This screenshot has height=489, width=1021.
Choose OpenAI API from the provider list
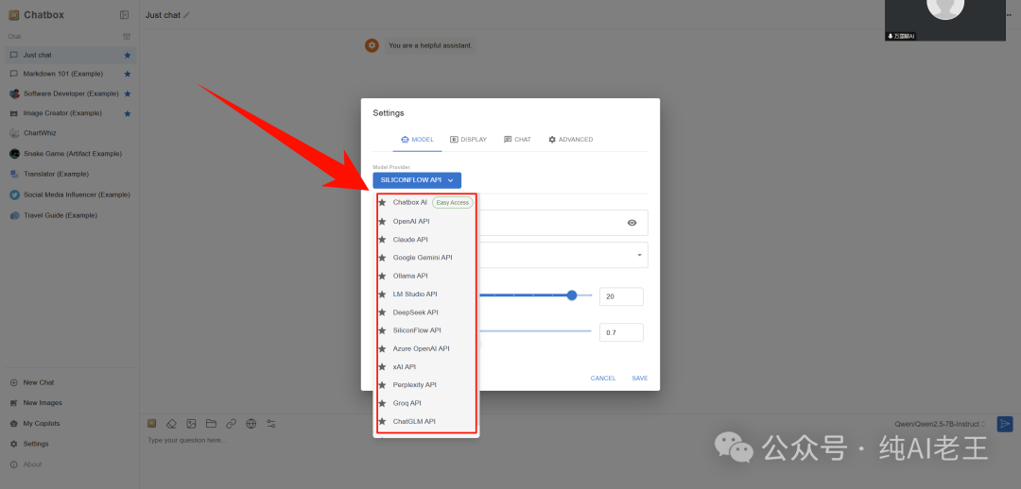tap(426, 221)
